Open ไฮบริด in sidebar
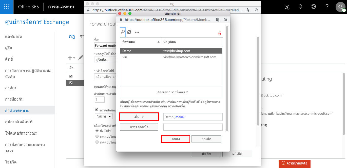The image size is (347, 168). pos(11,162)
